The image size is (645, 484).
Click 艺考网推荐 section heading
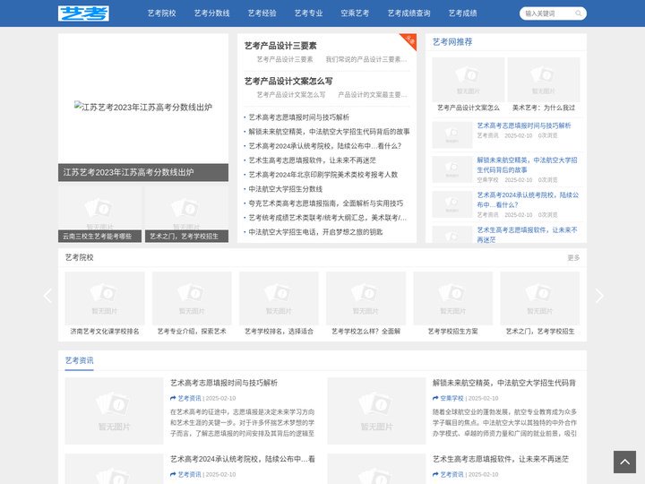click(452, 42)
